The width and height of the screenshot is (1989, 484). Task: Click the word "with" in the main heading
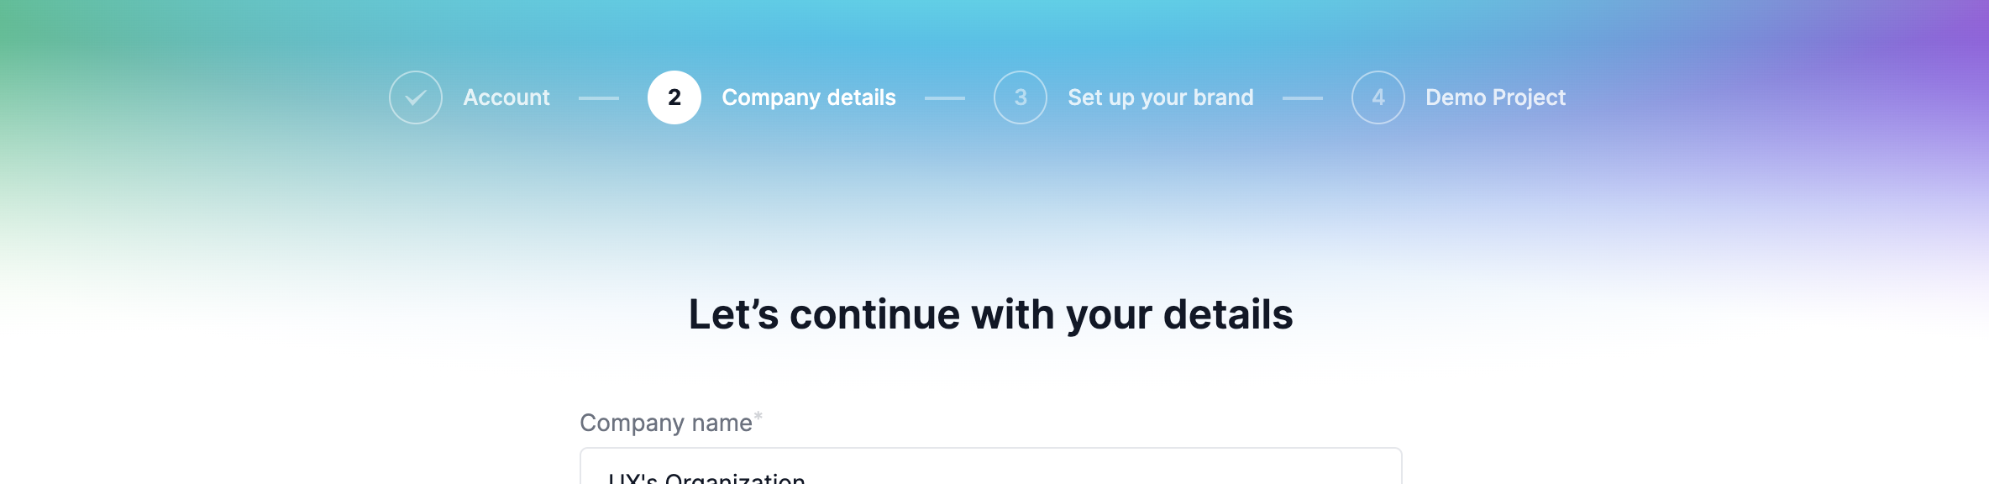coord(1012,315)
